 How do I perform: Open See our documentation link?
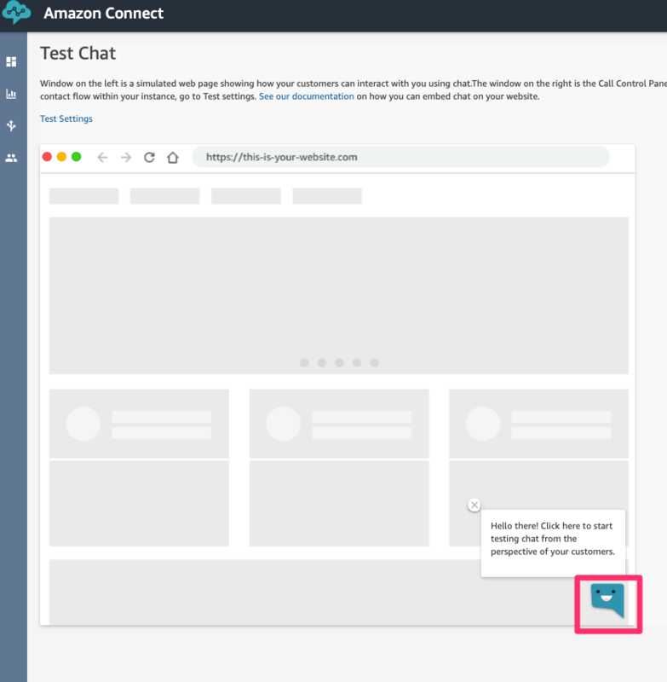tap(307, 96)
